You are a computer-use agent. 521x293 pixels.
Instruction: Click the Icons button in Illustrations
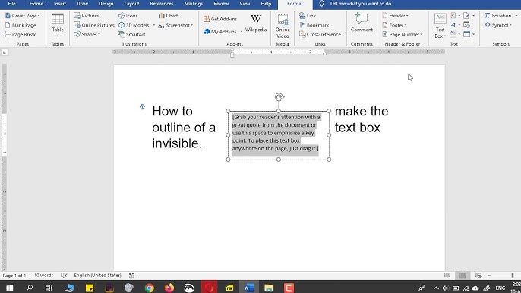[x=128, y=16]
